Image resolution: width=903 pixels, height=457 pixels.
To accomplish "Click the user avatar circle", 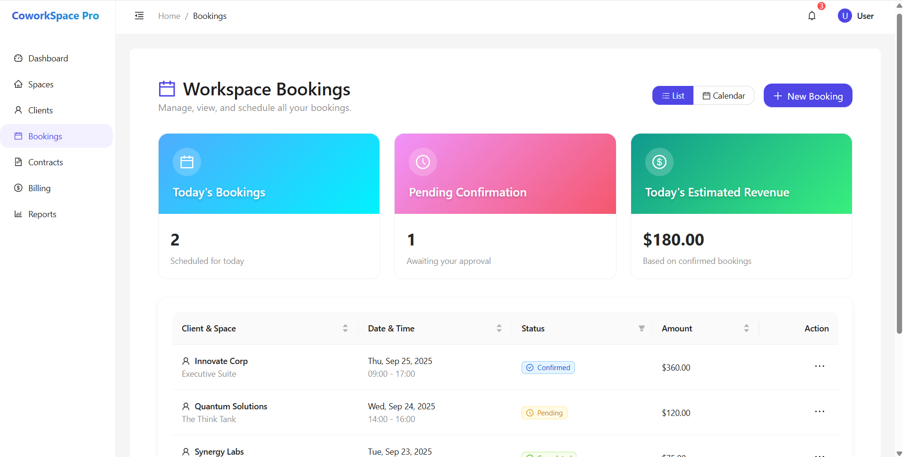I will coord(845,16).
